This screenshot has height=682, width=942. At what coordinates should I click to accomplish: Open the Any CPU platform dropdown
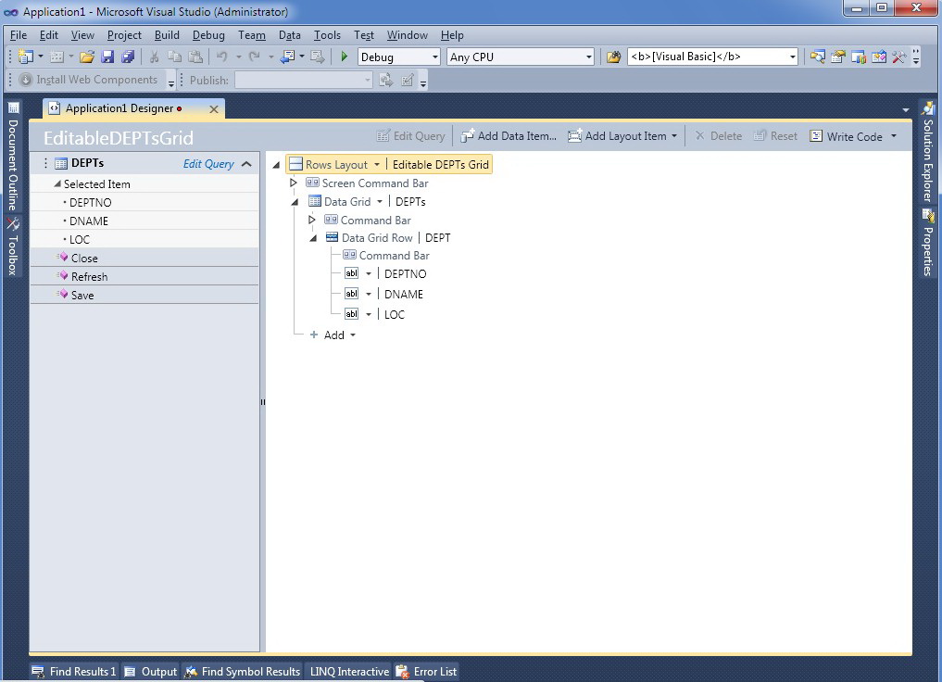pyautogui.click(x=521, y=57)
